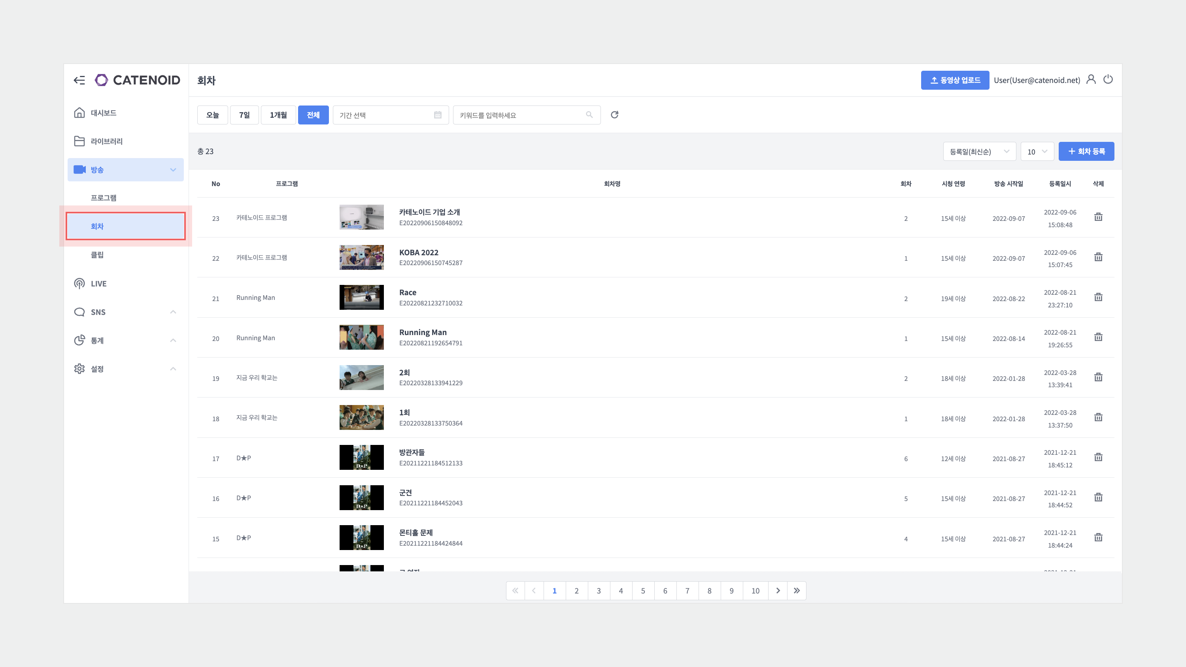Image resolution: width=1186 pixels, height=667 pixels.
Task: Open 프로그램 submenu item
Action: click(104, 198)
